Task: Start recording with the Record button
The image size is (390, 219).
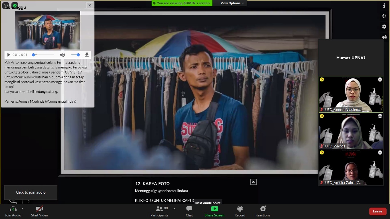Action: pyautogui.click(x=240, y=211)
